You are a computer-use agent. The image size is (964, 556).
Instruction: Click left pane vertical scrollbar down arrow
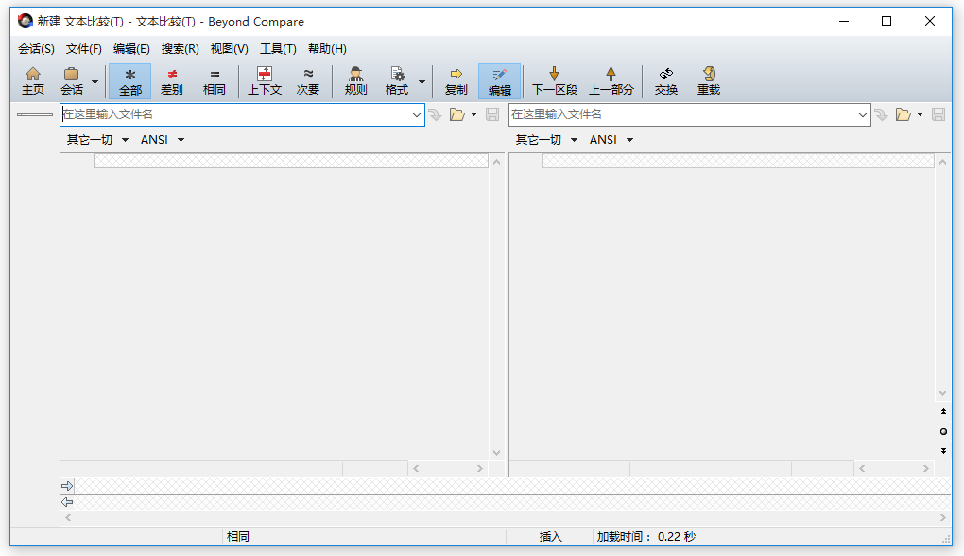point(497,453)
